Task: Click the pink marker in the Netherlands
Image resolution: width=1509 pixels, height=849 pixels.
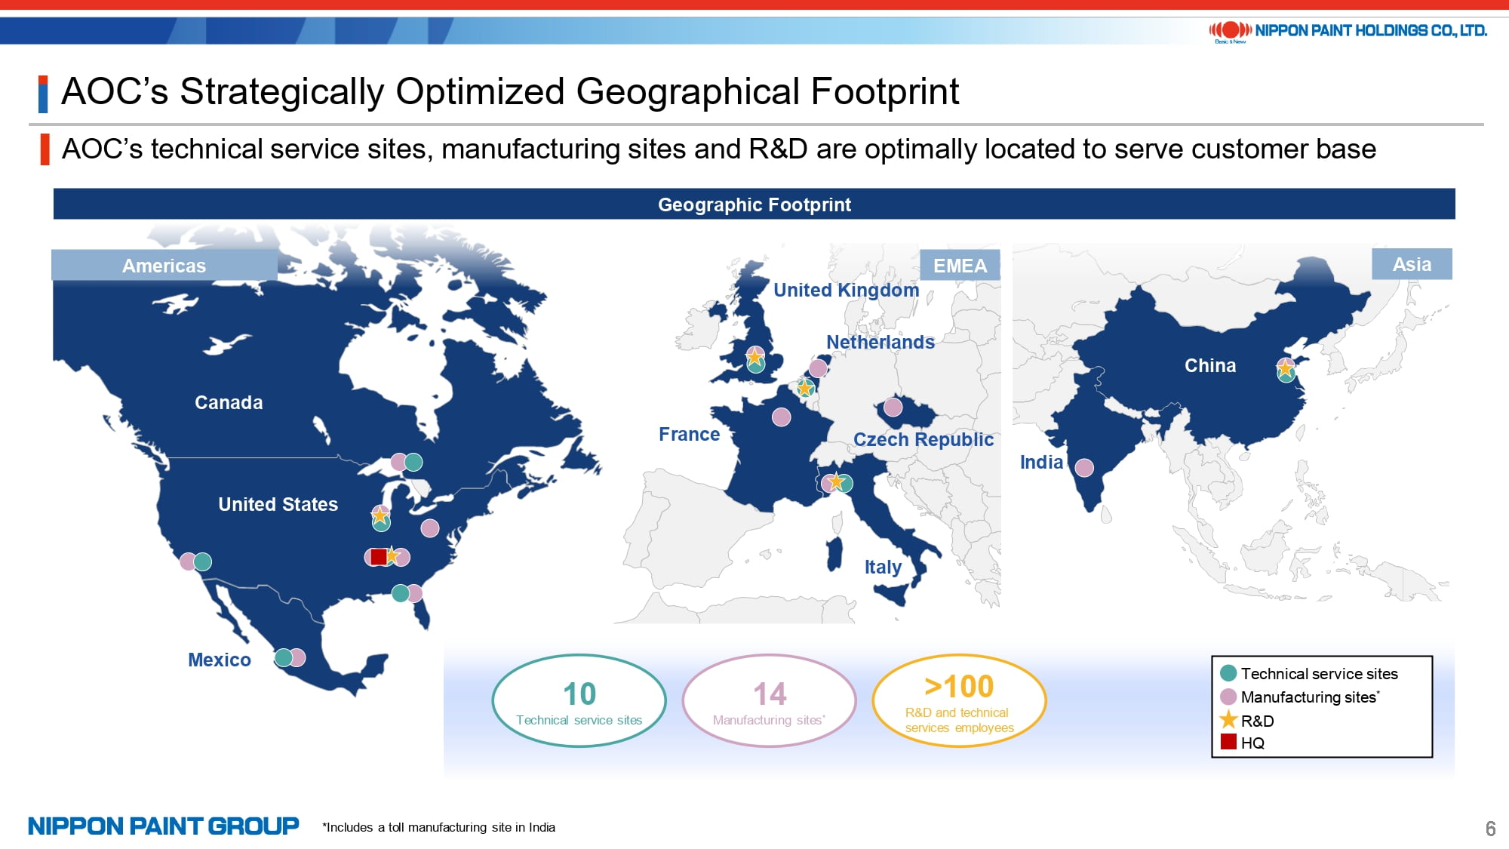Action: click(x=818, y=368)
